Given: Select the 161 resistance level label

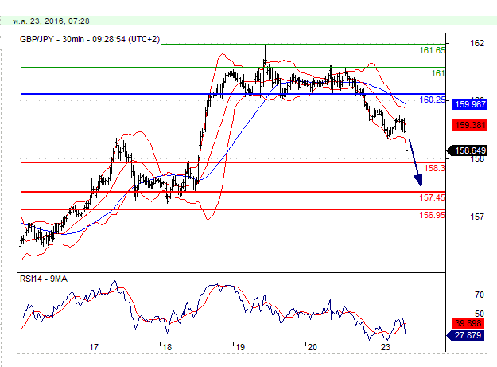Looking at the screenshot, I should 437,73.
